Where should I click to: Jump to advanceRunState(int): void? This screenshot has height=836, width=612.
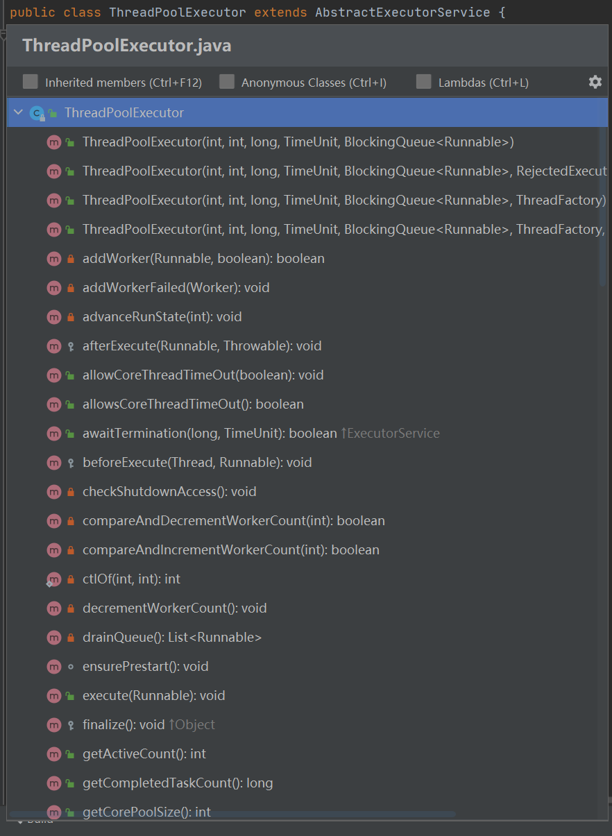(162, 316)
